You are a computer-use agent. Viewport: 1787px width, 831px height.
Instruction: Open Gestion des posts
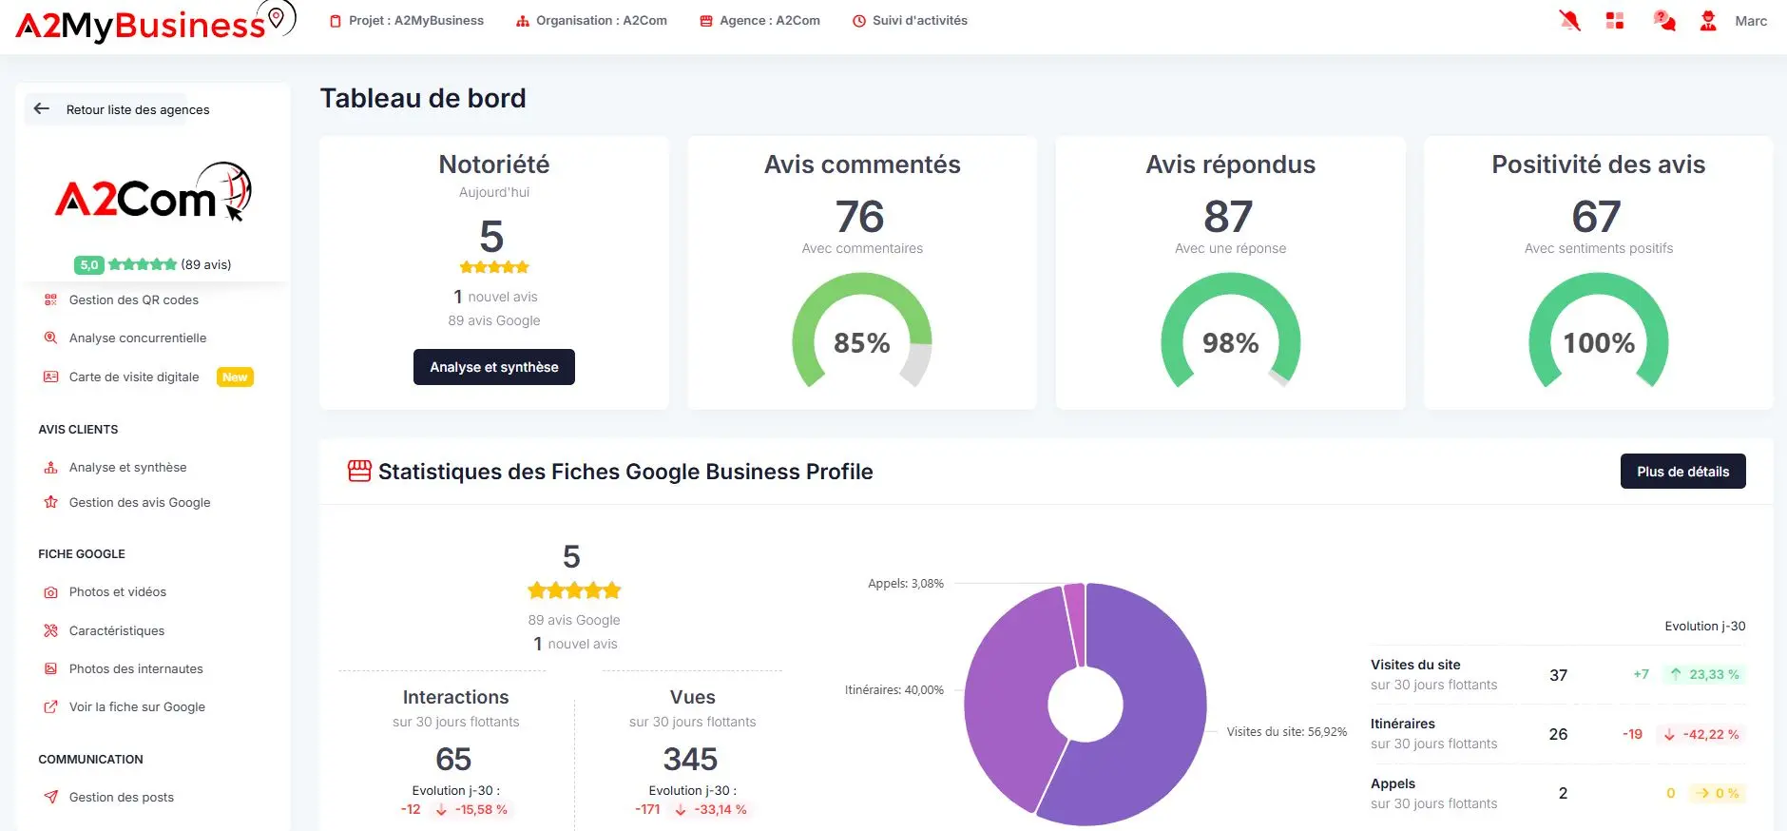point(122,797)
